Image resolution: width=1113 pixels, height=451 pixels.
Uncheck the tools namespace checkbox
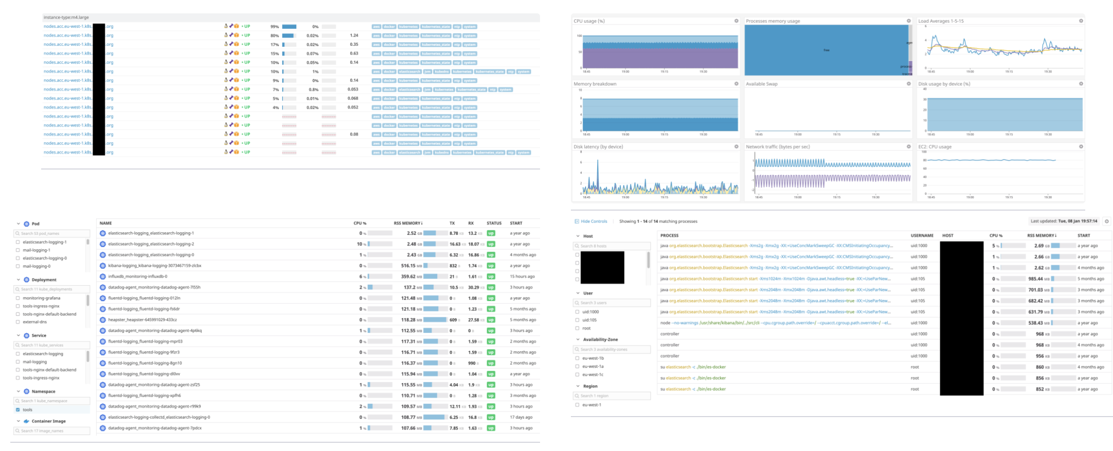coord(18,410)
